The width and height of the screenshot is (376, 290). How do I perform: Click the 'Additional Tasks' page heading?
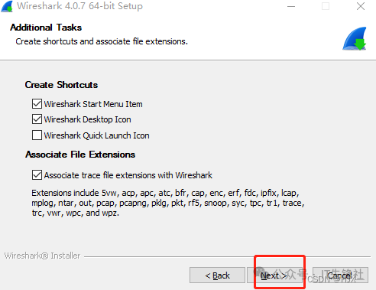pyautogui.click(x=46, y=28)
